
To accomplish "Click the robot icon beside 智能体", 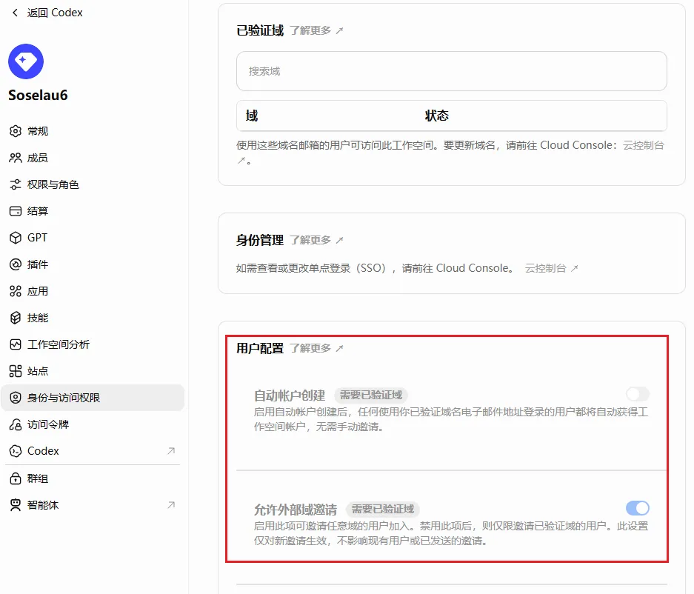I will 16,505.
